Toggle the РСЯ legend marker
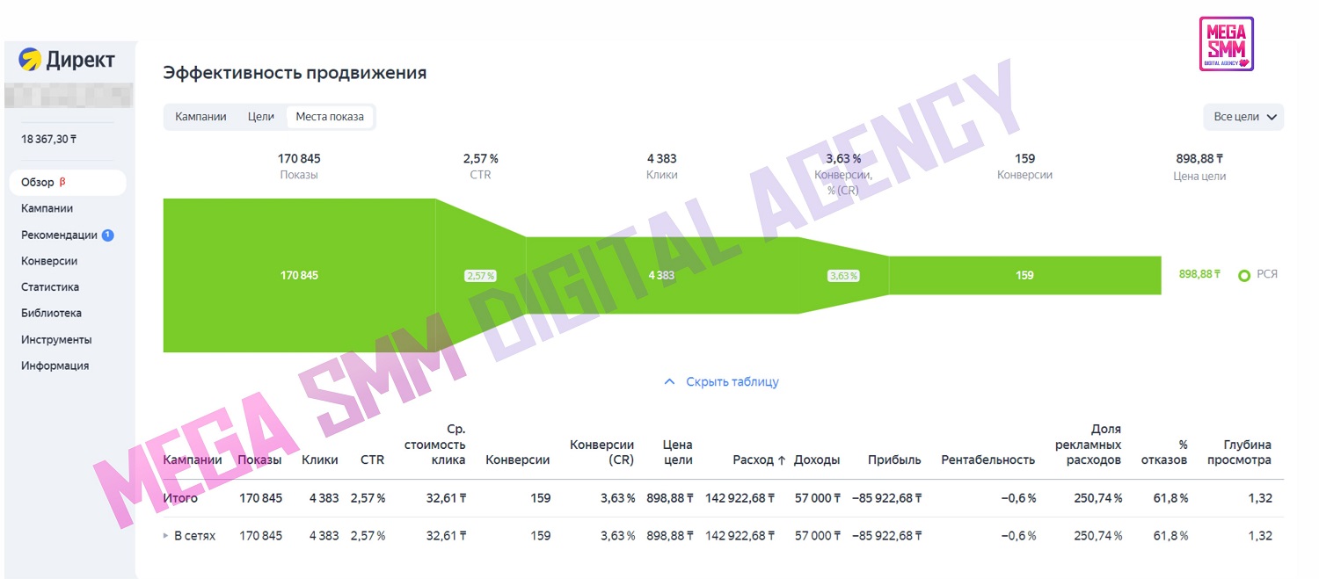 pos(1243,275)
